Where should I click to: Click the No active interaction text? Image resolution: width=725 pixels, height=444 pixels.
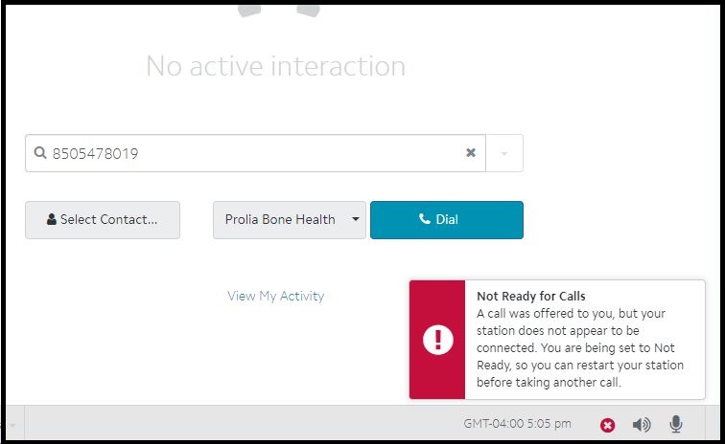click(x=275, y=66)
